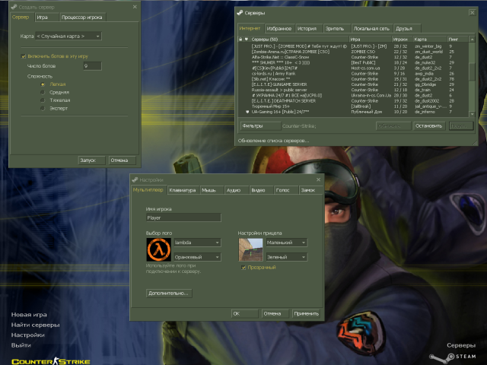Image resolution: width=487 pixels, height=365 pixels.
Task: Click scroll up arrow in server list
Action: (472, 40)
